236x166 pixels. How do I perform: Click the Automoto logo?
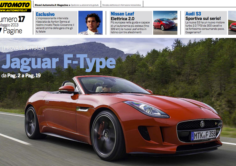point(15,6)
